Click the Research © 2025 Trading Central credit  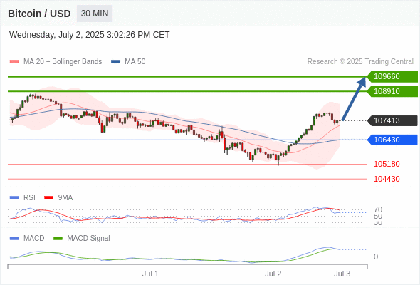click(x=360, y=62)
